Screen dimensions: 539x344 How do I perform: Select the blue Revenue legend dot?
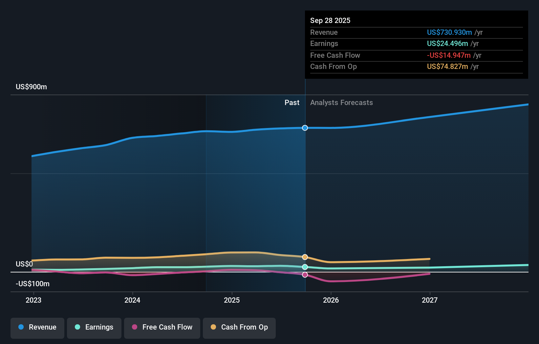pos(21,327)
